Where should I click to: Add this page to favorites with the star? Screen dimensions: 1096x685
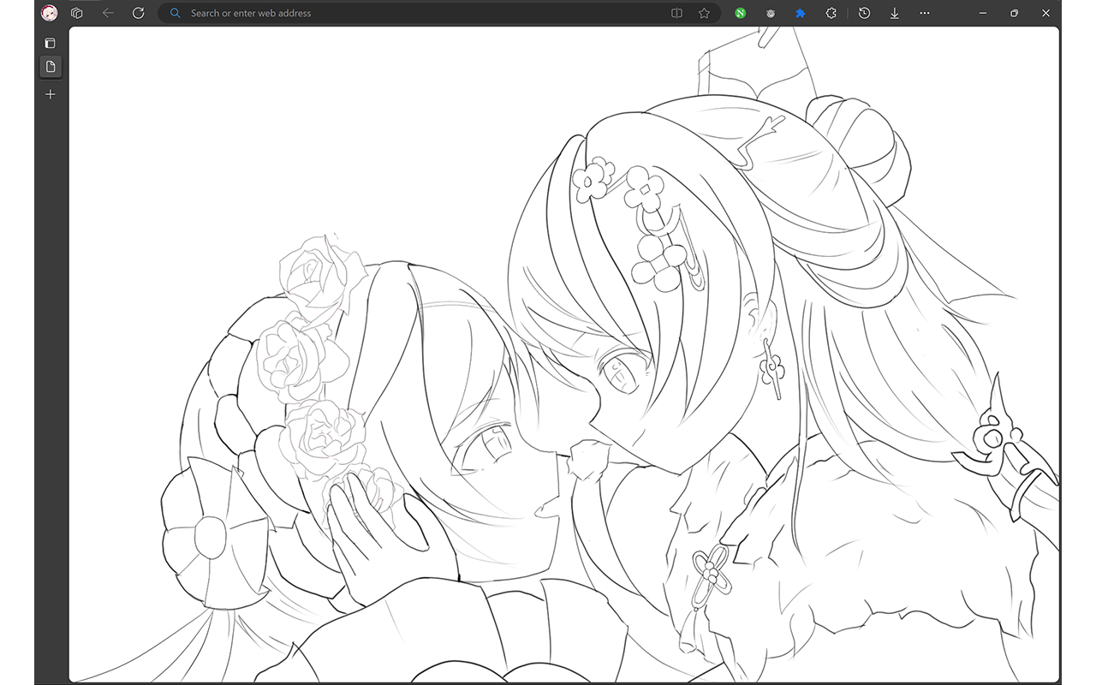click(704, 13)
